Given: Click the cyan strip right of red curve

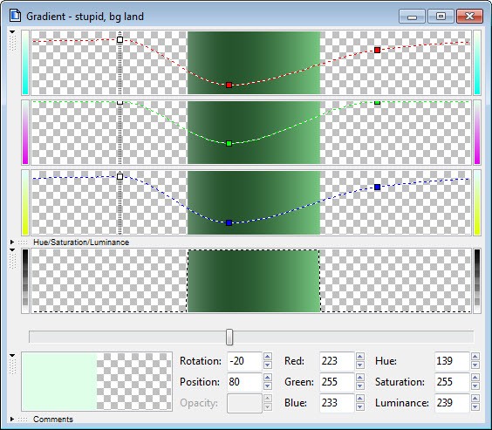Looking at the screenshot, I should click(x=477, y=63).
